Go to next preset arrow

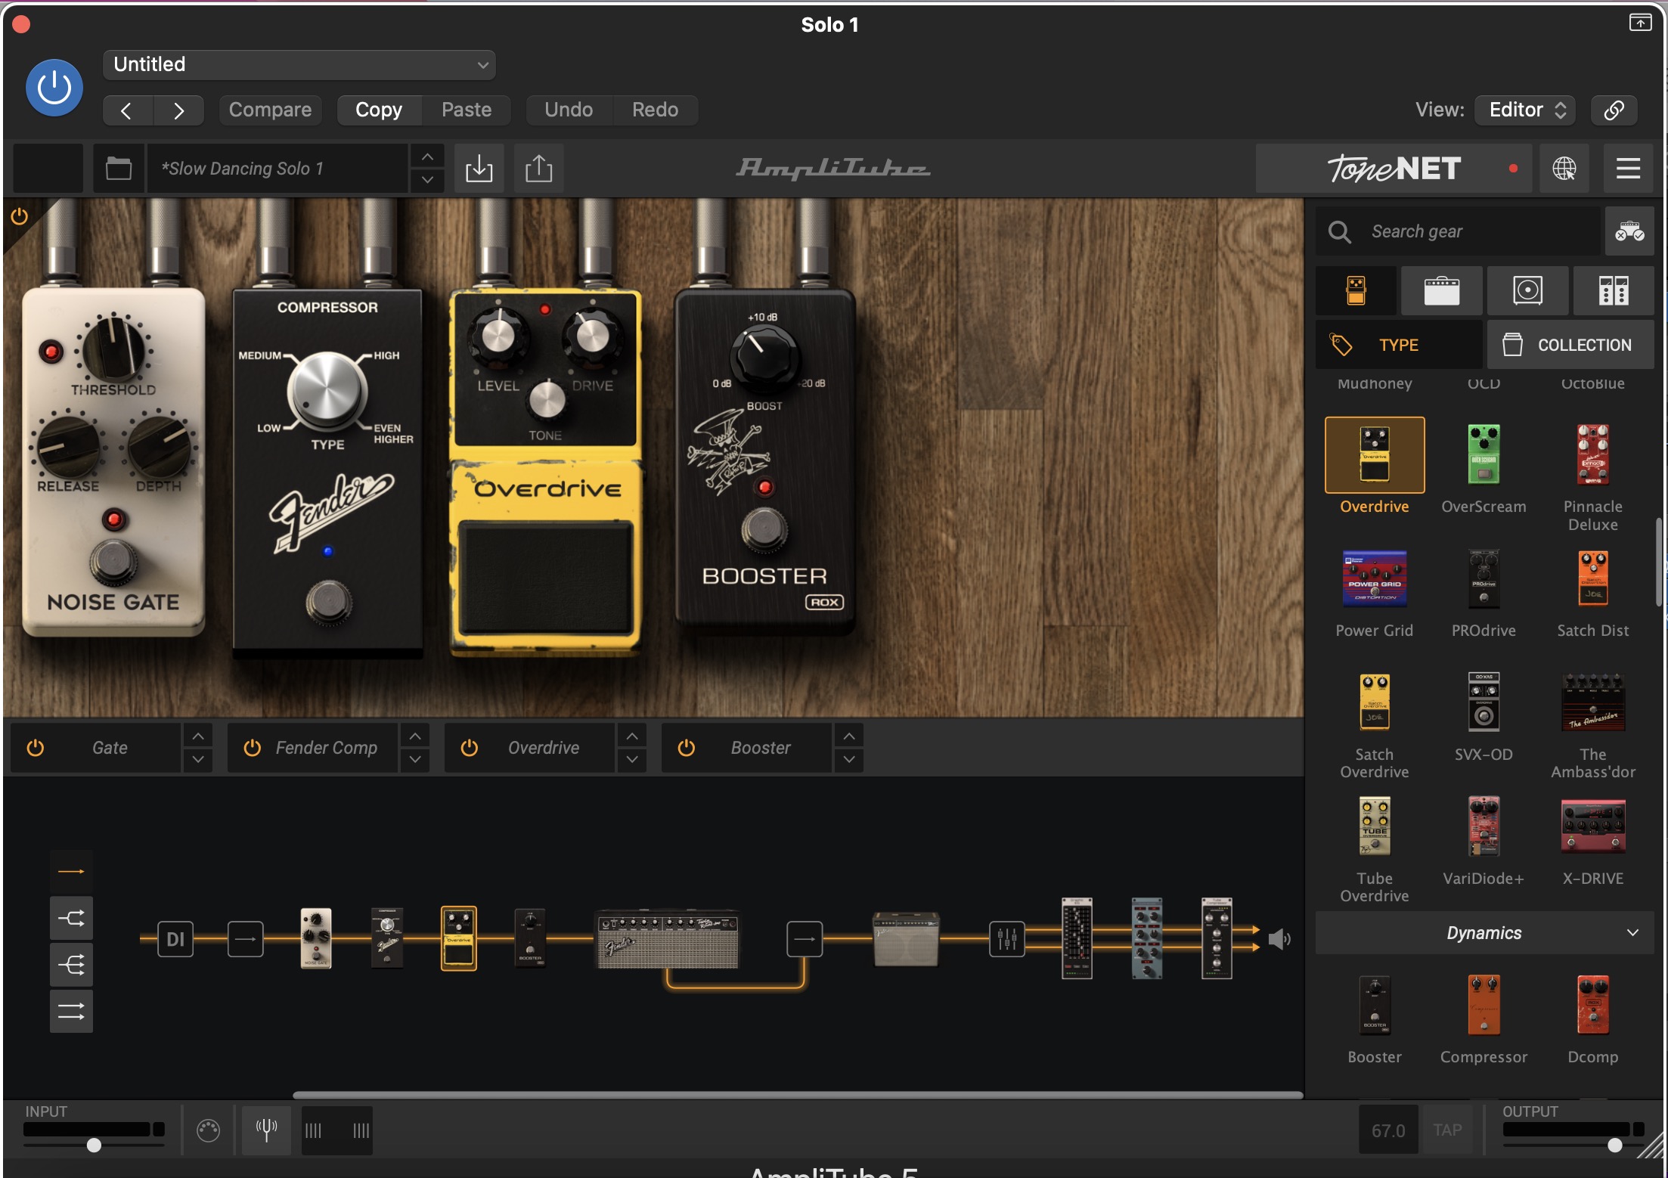(178, 110)
